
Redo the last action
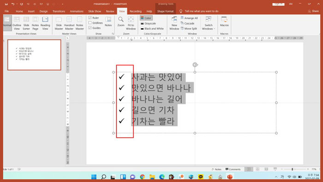pyautogui.click(x=21, y=4)
